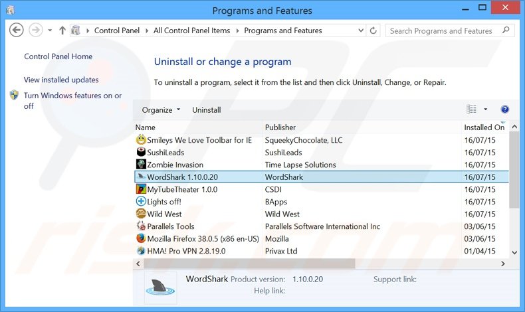Click Programs and Features breadcrumb

(283, 31)
